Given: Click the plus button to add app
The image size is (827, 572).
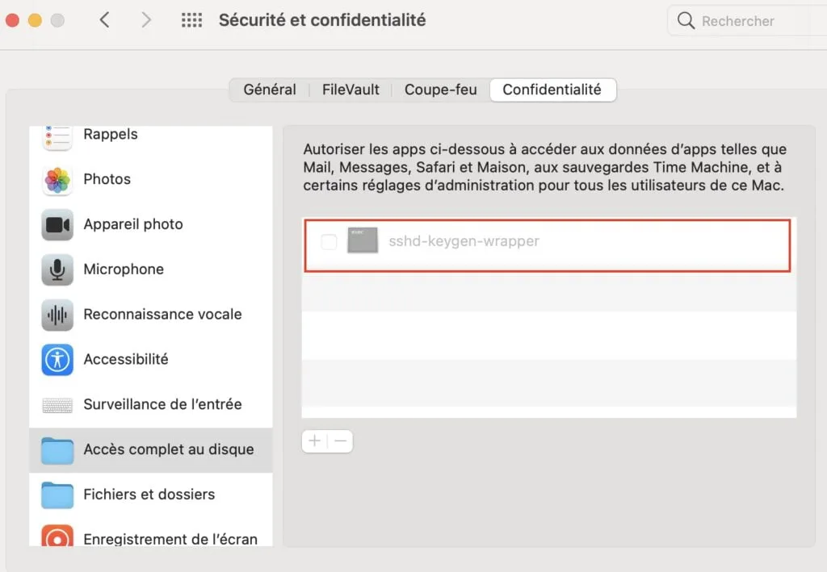Looking at the screenshot, I should coord(314,441).
